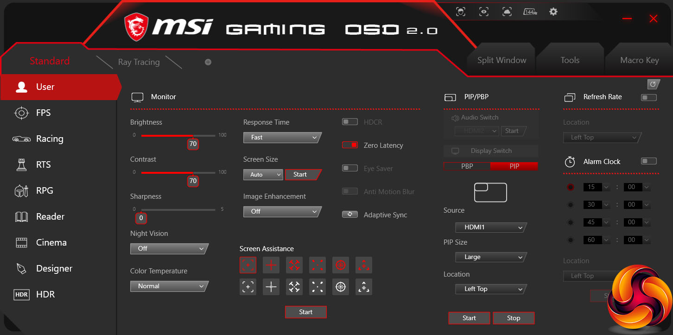Turn on the Alarm Clock toggle

[648, 161]
